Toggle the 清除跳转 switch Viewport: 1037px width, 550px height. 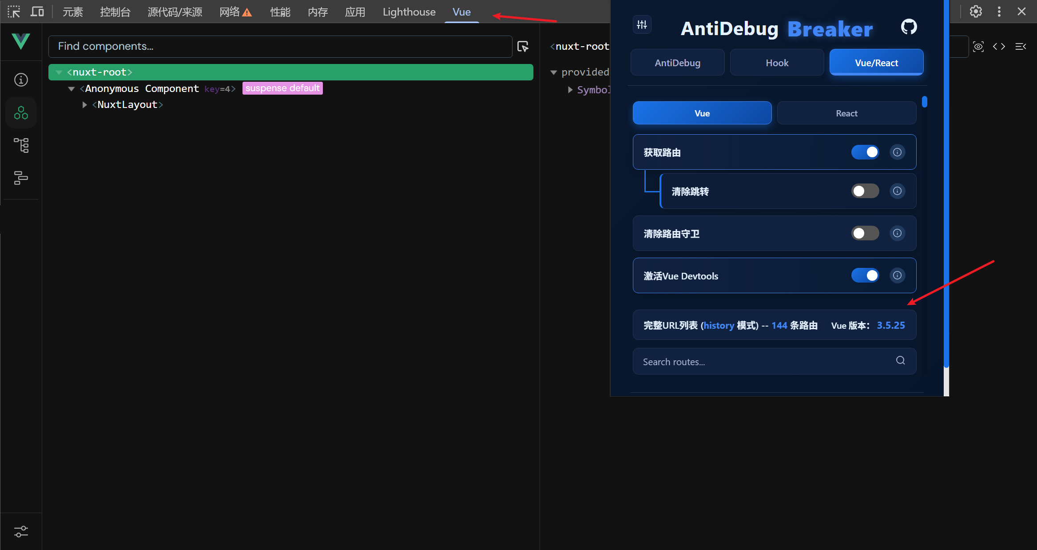(865, 191)
